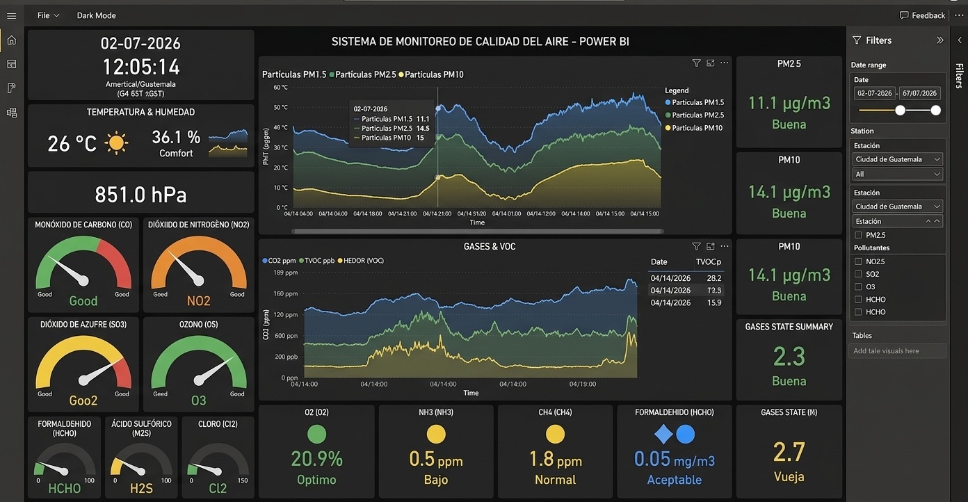Tick the O3 pollutant checkbox
Screen dimensions: 968x502
pos(859,286)
